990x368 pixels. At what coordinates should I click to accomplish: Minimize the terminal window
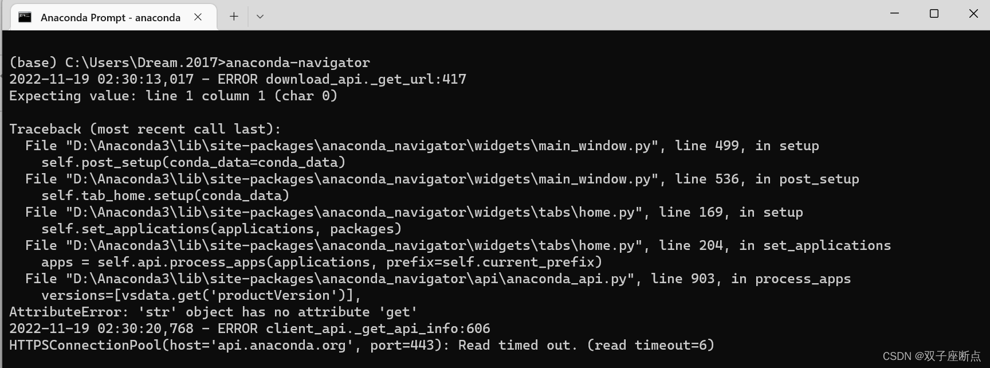tap(895, 13)
